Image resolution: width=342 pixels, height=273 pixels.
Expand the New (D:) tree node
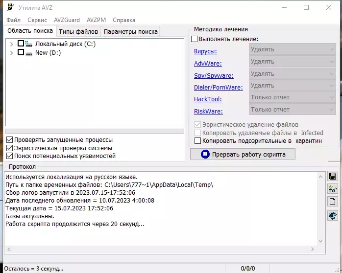12,53
